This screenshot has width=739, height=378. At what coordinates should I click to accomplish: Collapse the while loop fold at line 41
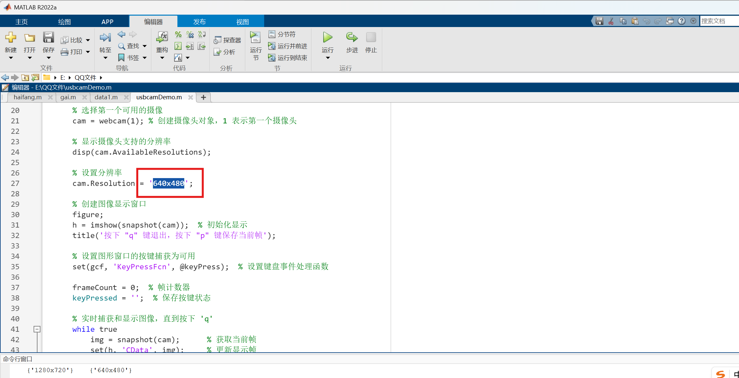[37, 329]
